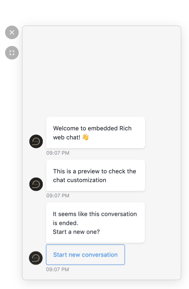Click the 'is ended.' text line

coord(65,223)
